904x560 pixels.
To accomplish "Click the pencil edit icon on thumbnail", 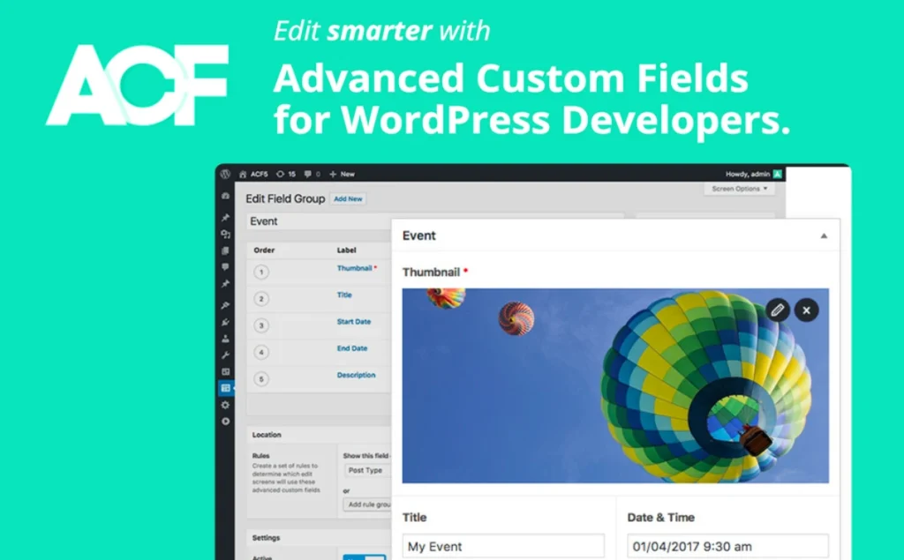I will pos(777,310).
